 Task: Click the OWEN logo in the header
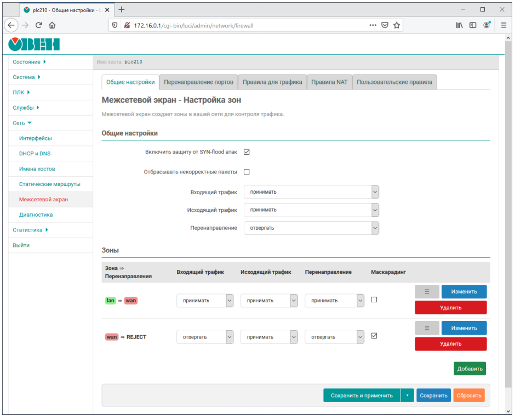pos(34,45)
